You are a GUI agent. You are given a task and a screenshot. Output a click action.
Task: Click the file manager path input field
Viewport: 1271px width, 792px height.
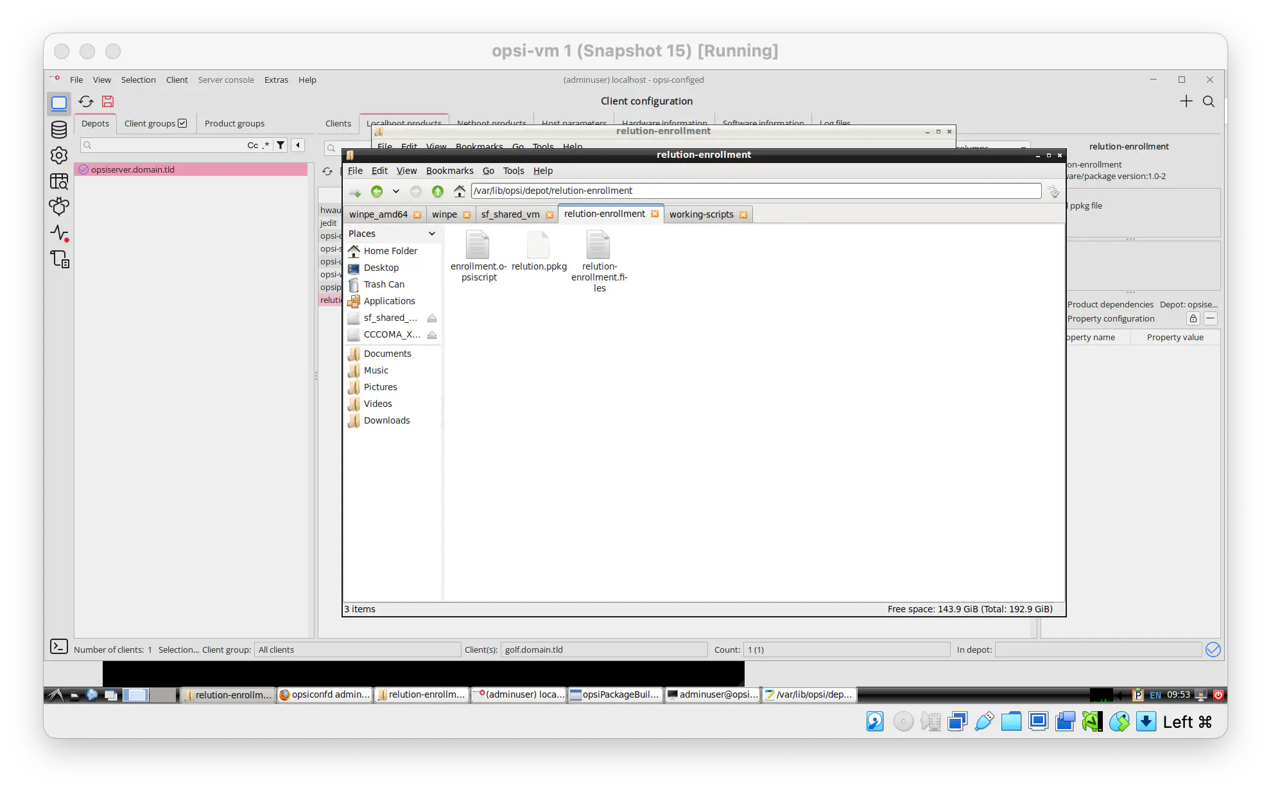click(x=756, y=191)
